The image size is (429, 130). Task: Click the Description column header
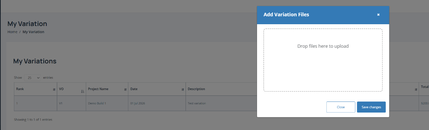196,89
